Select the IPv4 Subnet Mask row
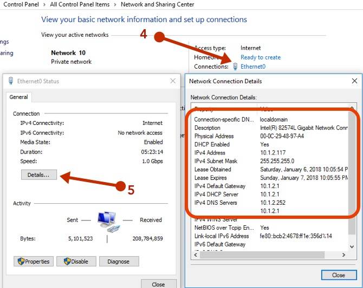Image resolution: width=363 pixels, height=288 pixels. point(270,161)
